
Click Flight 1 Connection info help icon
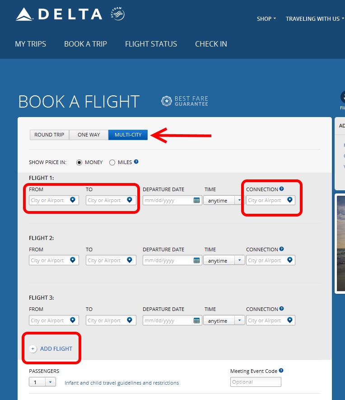tap(282, 189)
